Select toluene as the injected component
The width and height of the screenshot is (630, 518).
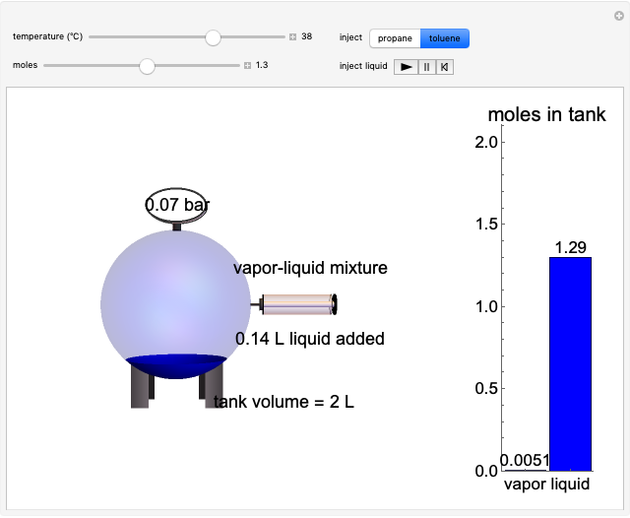(445, 38)
